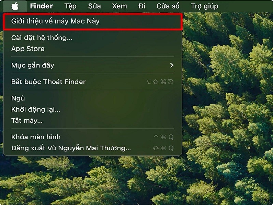Viewport: 273px width, 205px height.
Task: Open the Cửa sổ menu
Action: tap(168, 6)
